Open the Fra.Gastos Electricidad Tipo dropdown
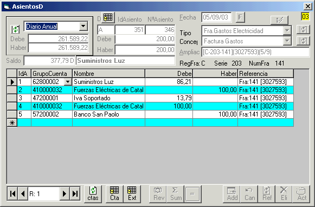Screen dimensions: 315x207 pyautogui.click(x=287, y=31)
